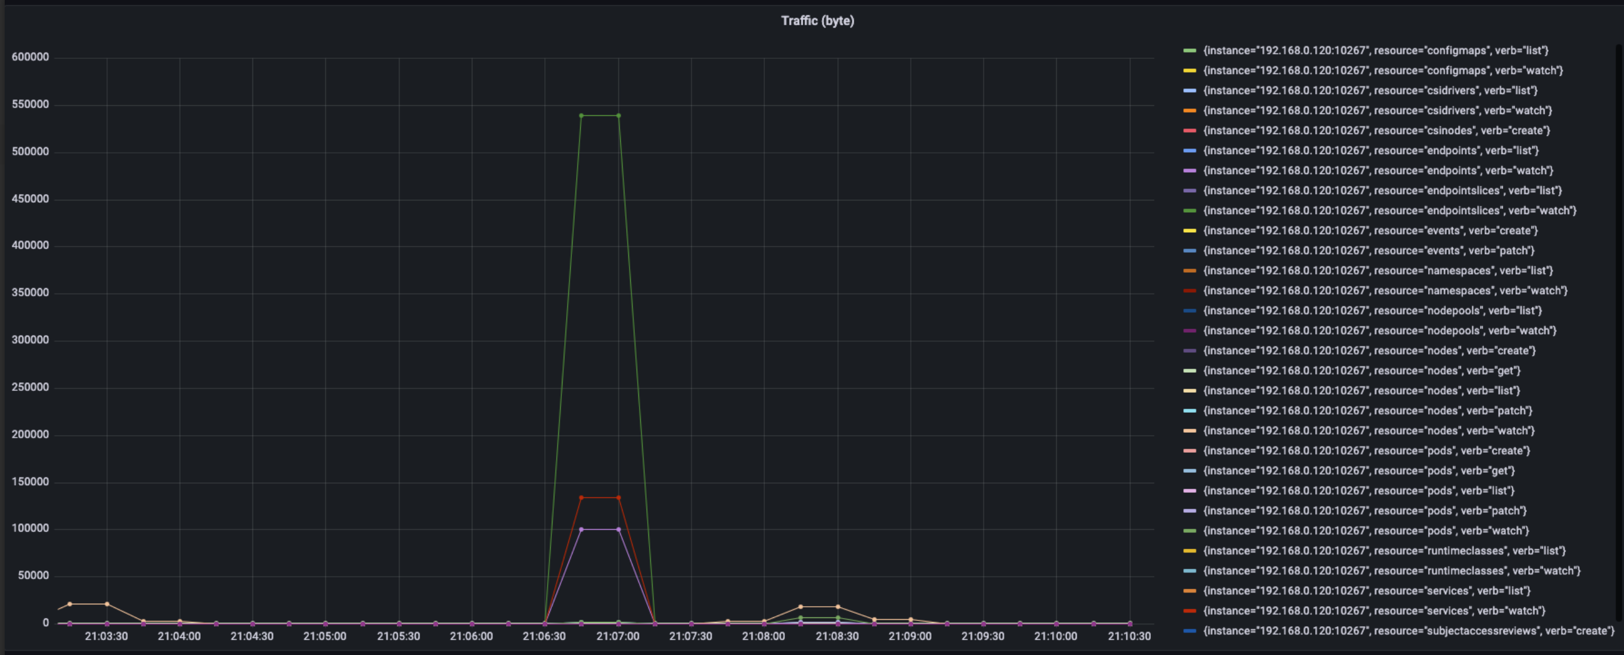Toggle the endpointslices watch series label
Screen dimensions: 1624x655
[1389, 211]
